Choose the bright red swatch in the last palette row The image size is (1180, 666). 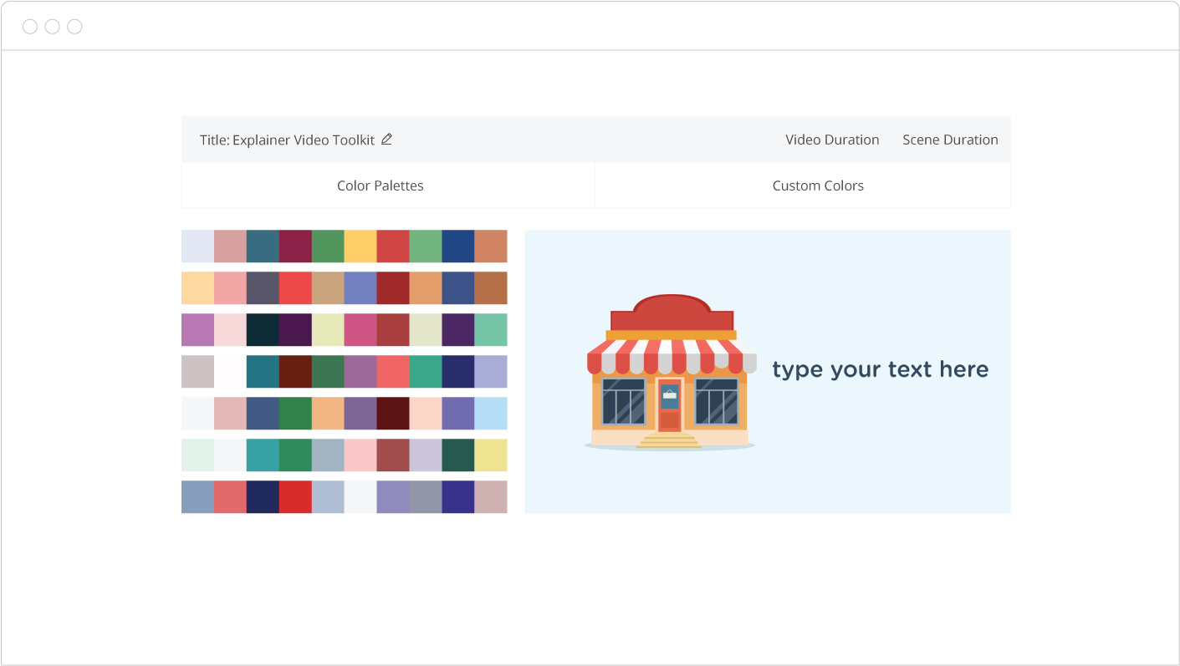click(x=295, y=496)
